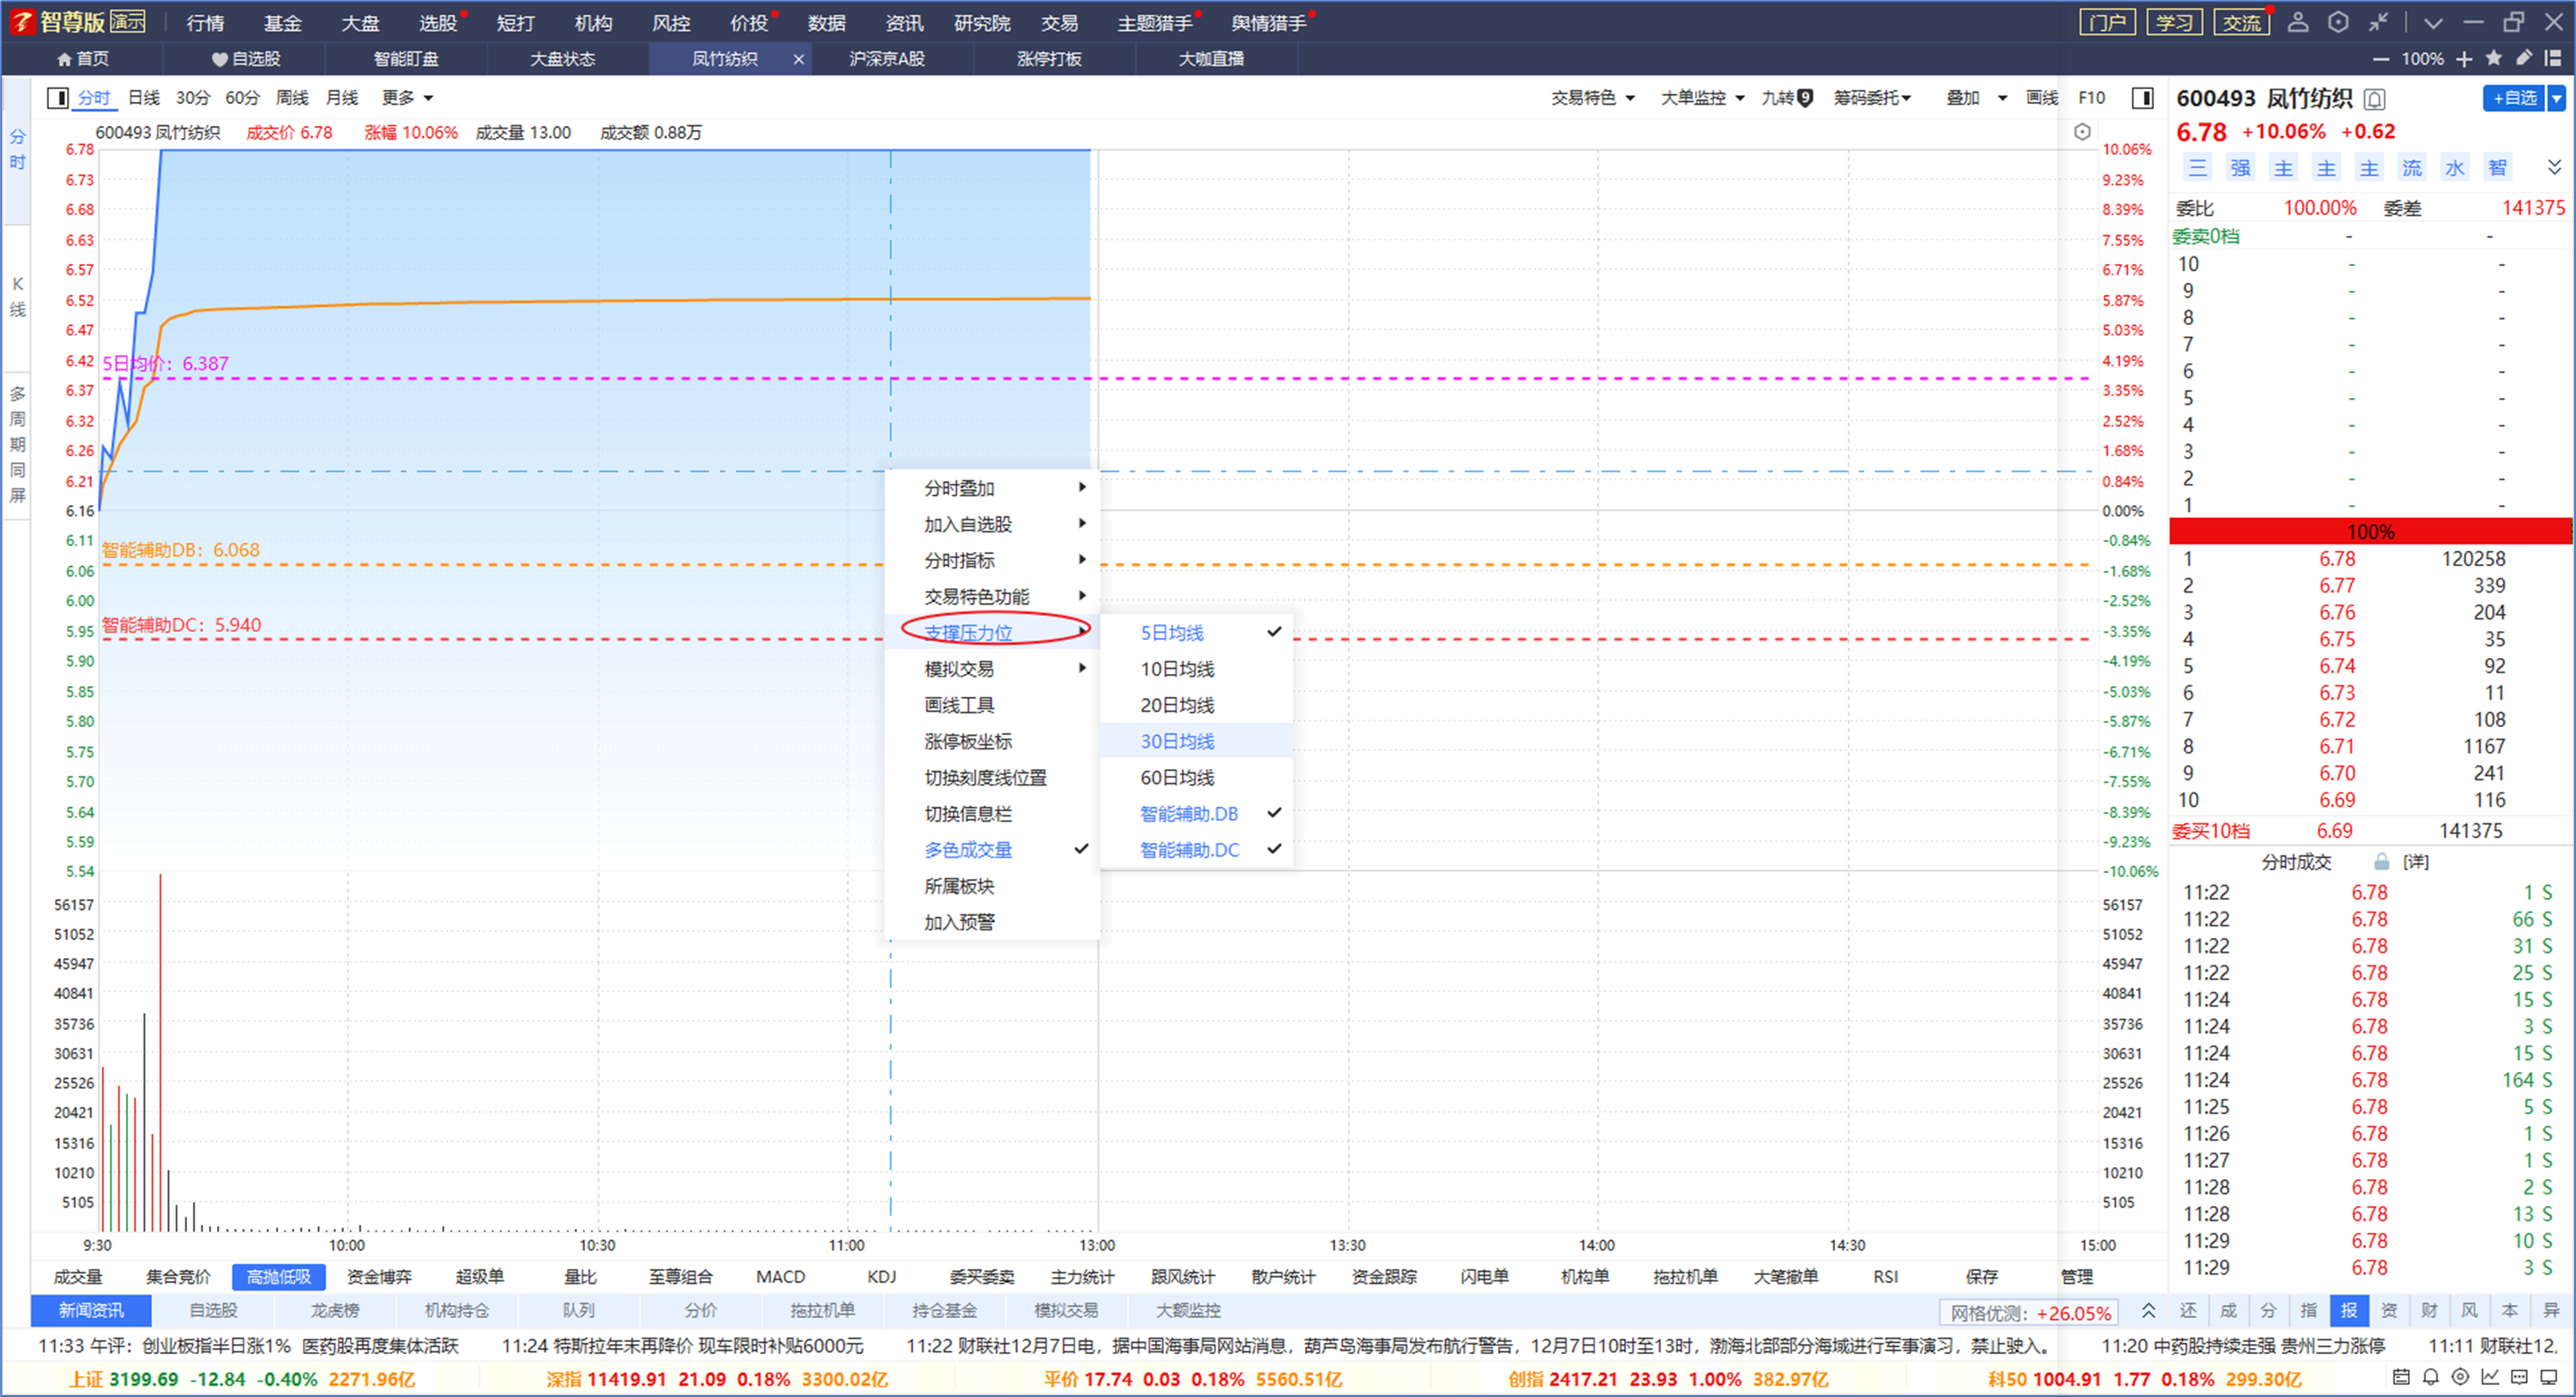The height and width of the screenshot is (1397, 2576).
Task: Select the 60分 chart period
Action: pos(242,97)
